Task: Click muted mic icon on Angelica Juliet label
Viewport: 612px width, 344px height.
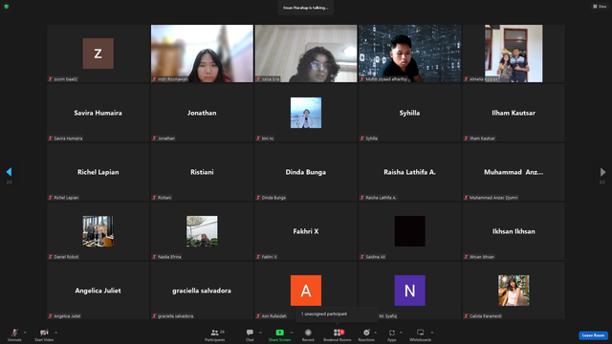Action: click(51, 316)
